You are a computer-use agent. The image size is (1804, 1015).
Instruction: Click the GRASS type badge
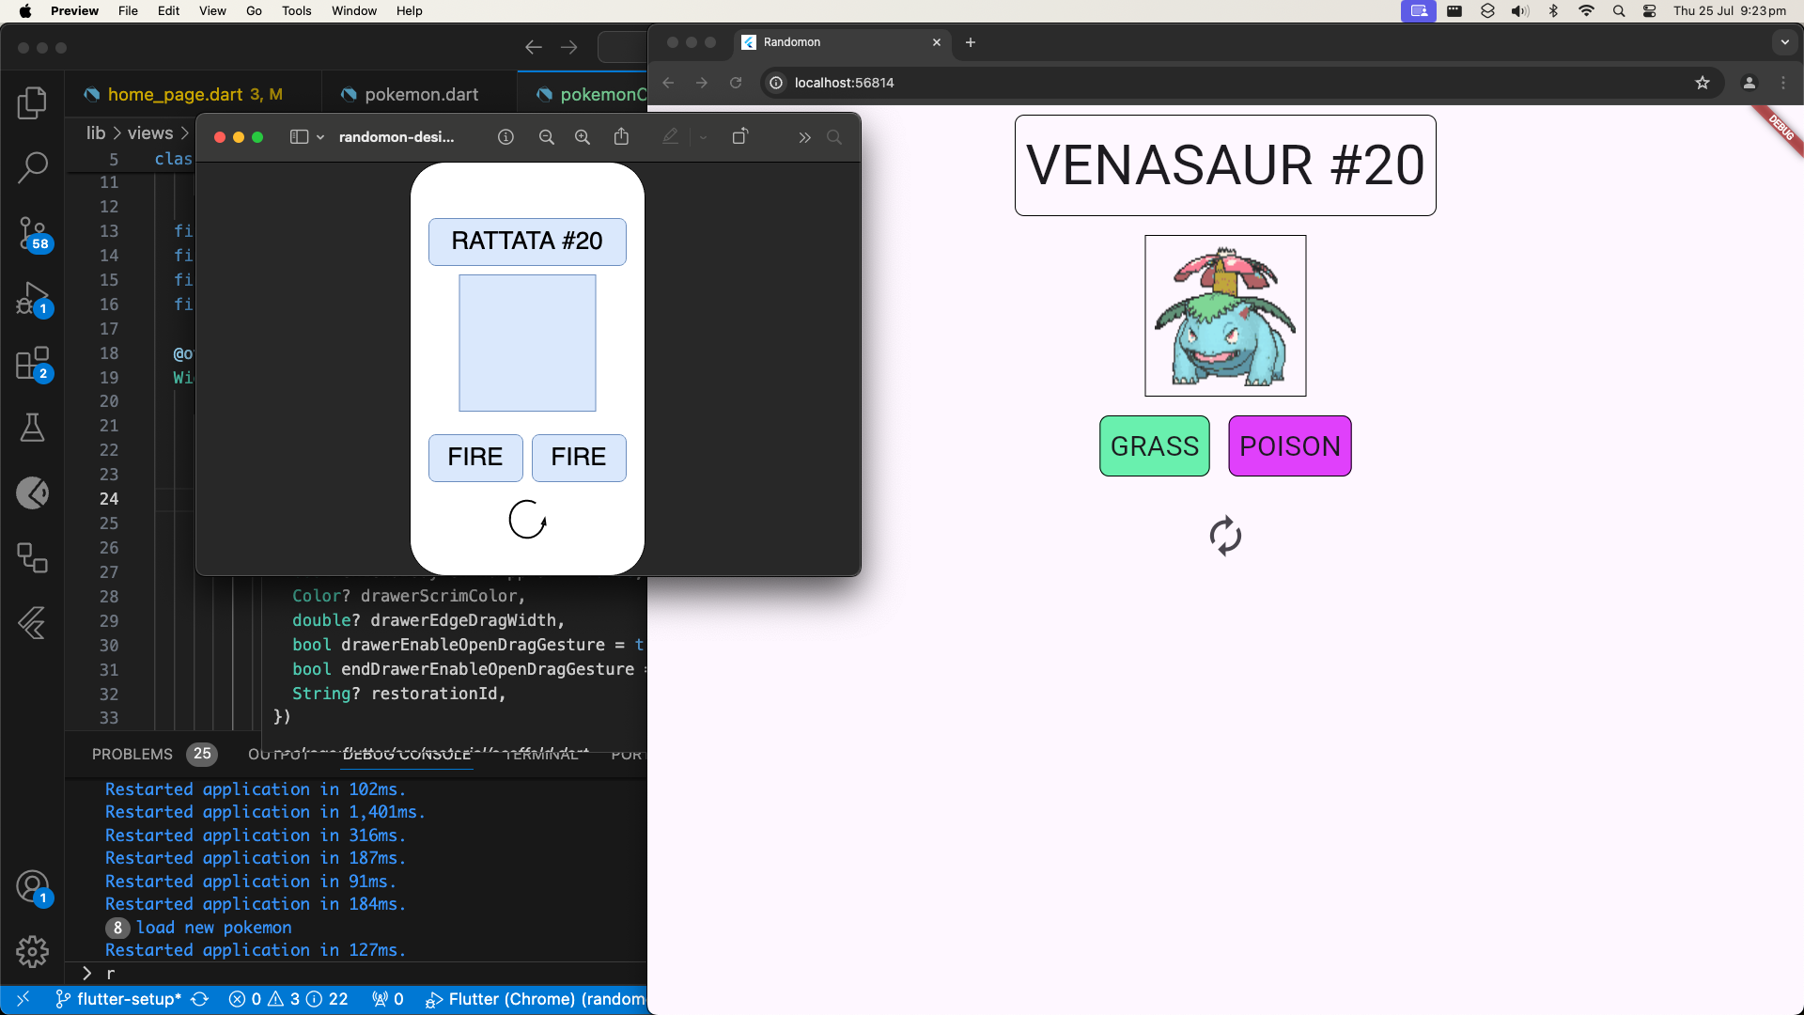(1155, 446)
